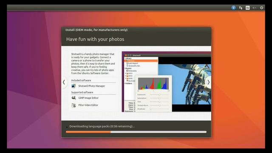Collapse the Library tree in Shotwell screenshot
This screenshot has width=272, height=153.
(x=125, y=59)
